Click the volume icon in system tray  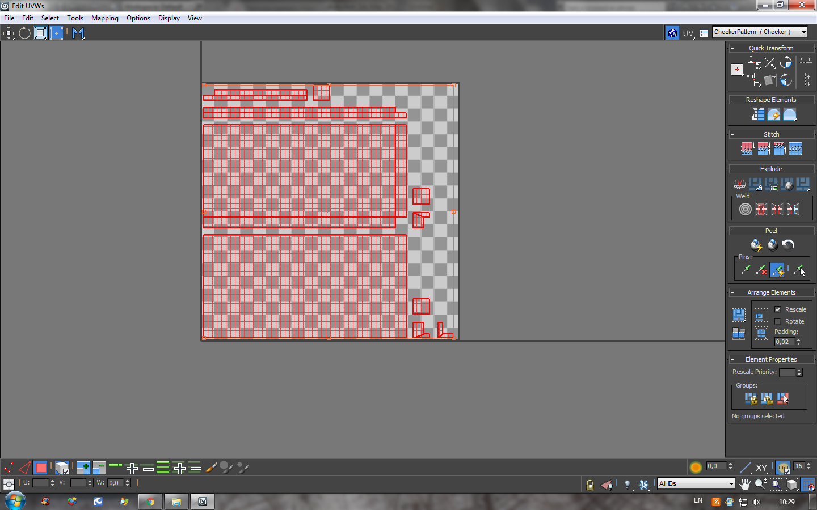(756, 501)
